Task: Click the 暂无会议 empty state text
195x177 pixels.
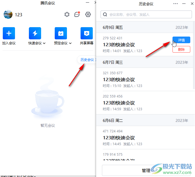Action: (48, 125)
